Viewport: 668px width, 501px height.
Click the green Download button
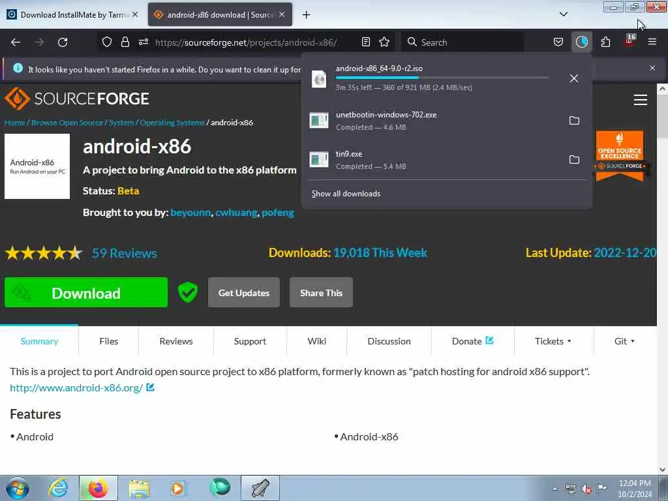(x=86, y=292)
